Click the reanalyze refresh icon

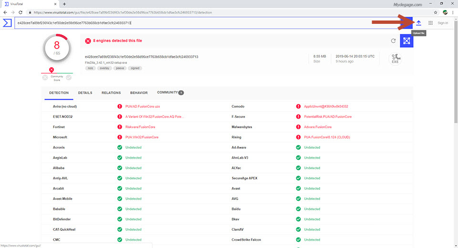click(394, 41)
